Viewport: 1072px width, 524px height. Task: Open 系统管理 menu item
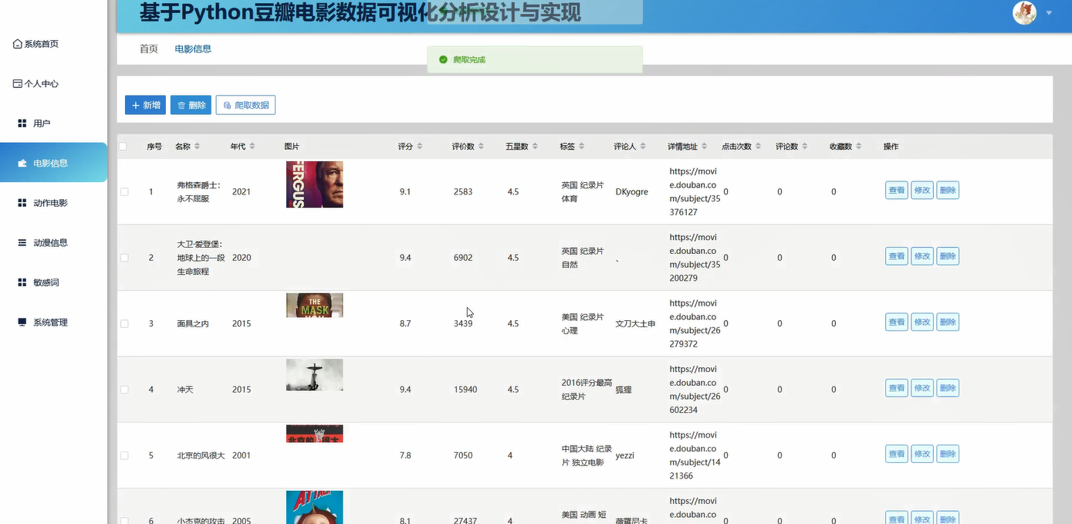[53, 322]
